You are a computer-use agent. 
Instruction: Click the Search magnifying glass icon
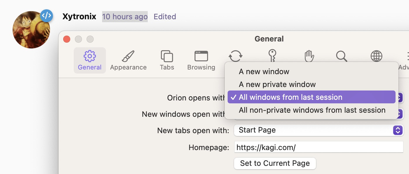click(x=341, y=56)
